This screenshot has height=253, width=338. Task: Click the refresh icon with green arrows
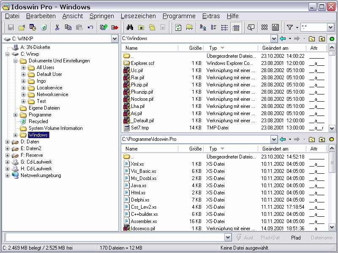(x=178, y=27)
